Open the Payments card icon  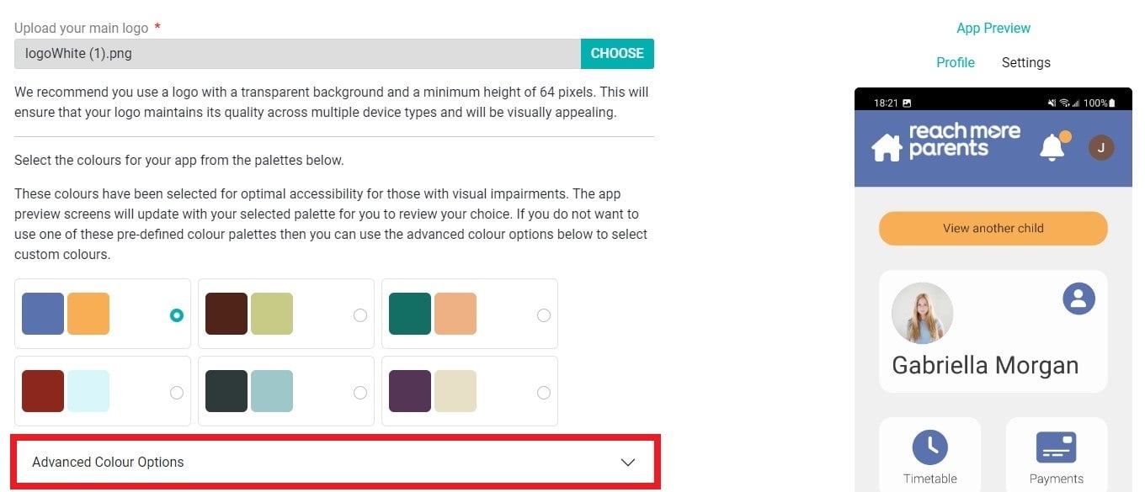1056,447
